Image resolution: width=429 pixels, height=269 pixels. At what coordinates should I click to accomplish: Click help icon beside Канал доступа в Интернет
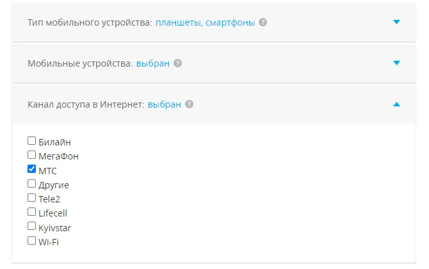[x=189, y=104]
